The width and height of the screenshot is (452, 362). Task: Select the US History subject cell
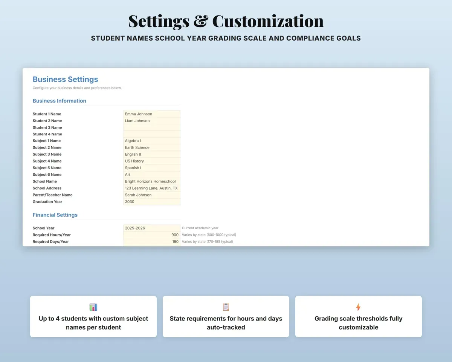(152, 161)
